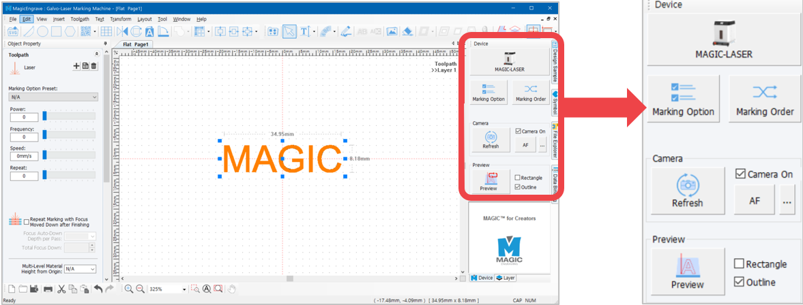Click the Import SVG toolbar icon

click(x=13, y=31)
